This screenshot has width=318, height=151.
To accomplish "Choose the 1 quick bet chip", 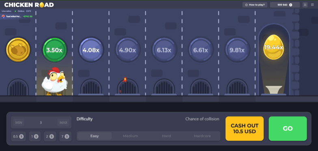I will click(35, 136).
